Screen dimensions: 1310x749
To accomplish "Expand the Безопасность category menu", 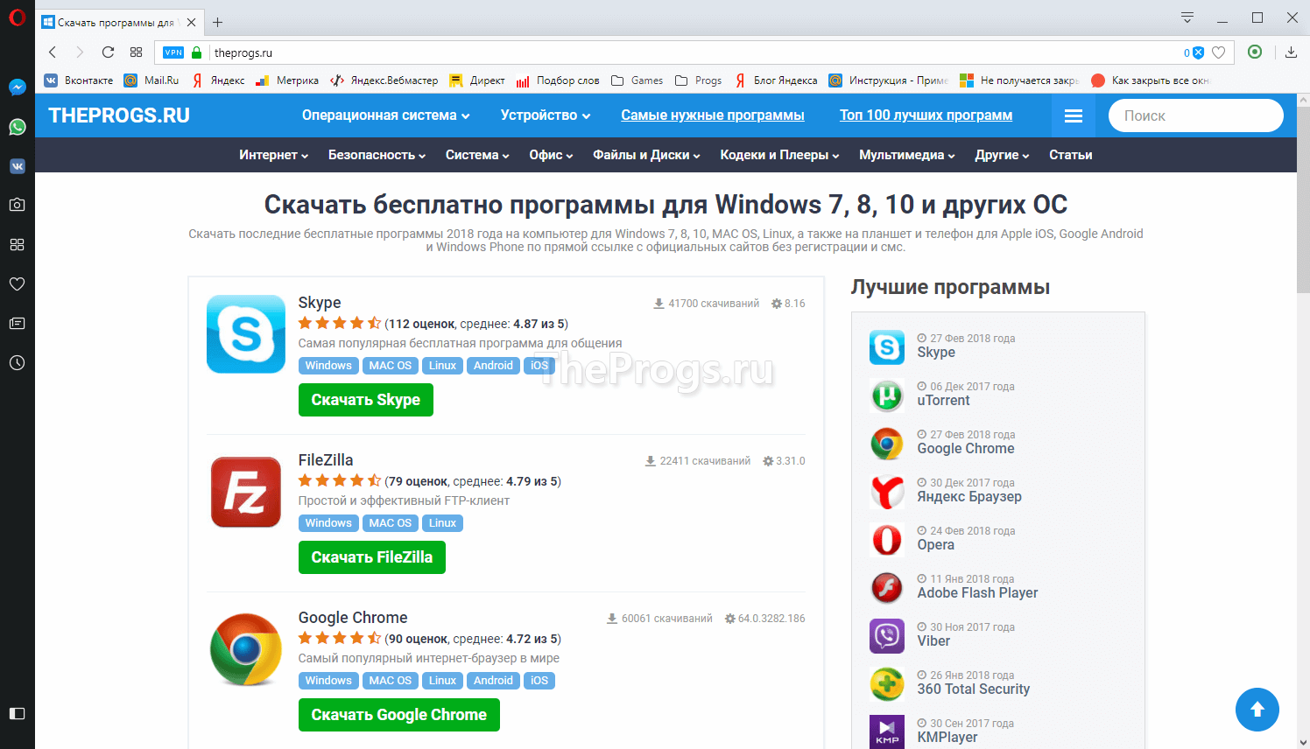I will point(377,155).
